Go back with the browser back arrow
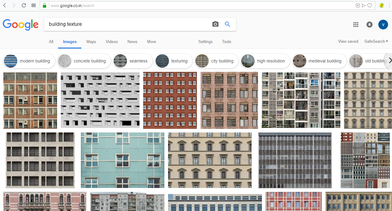 click(x=5, y=5)
